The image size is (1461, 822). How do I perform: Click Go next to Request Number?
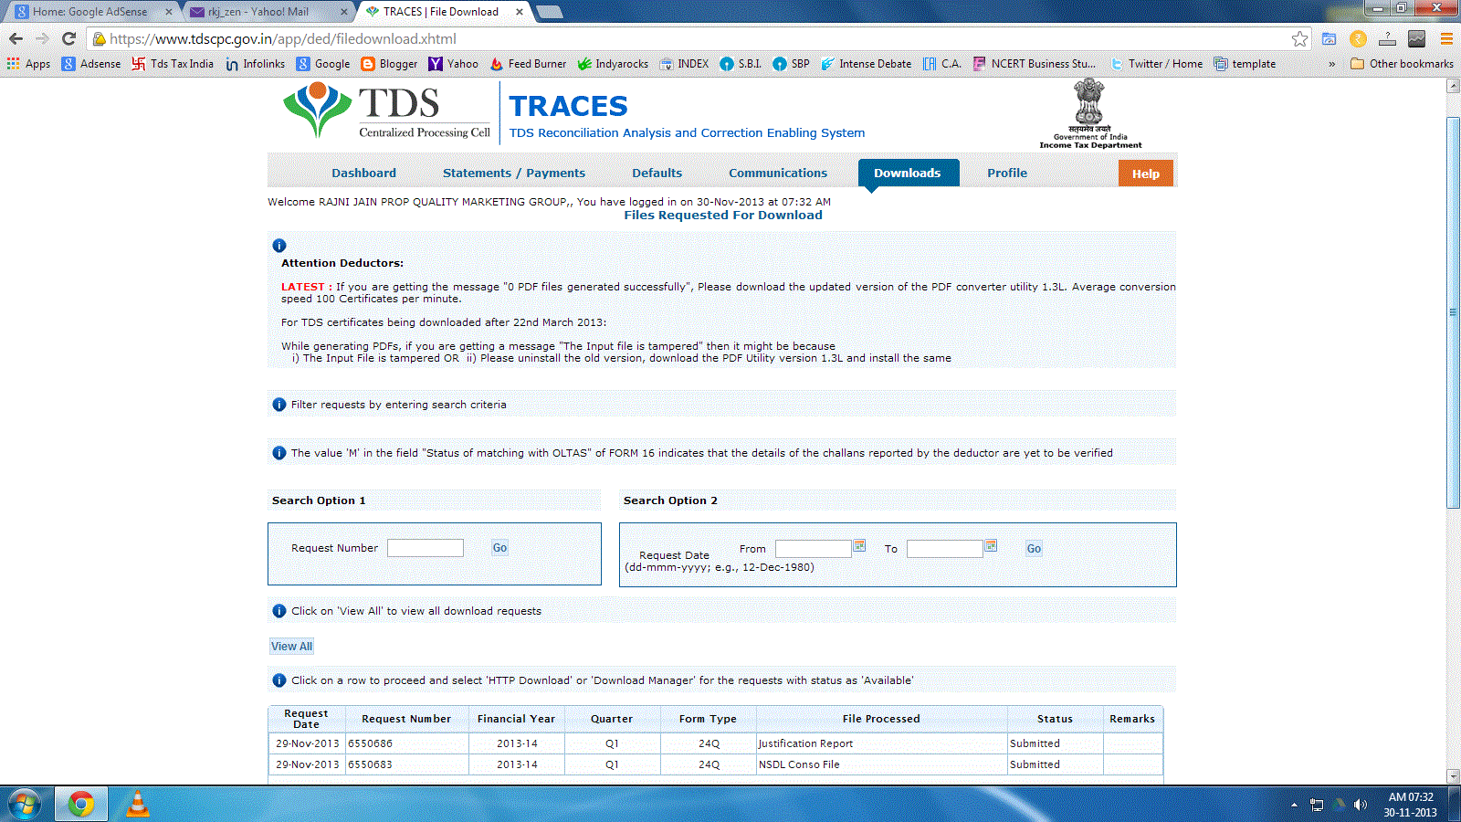(x=499, y=548)
